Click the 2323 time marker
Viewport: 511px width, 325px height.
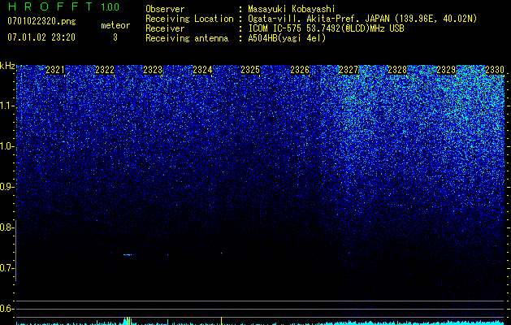coord(153,70)
